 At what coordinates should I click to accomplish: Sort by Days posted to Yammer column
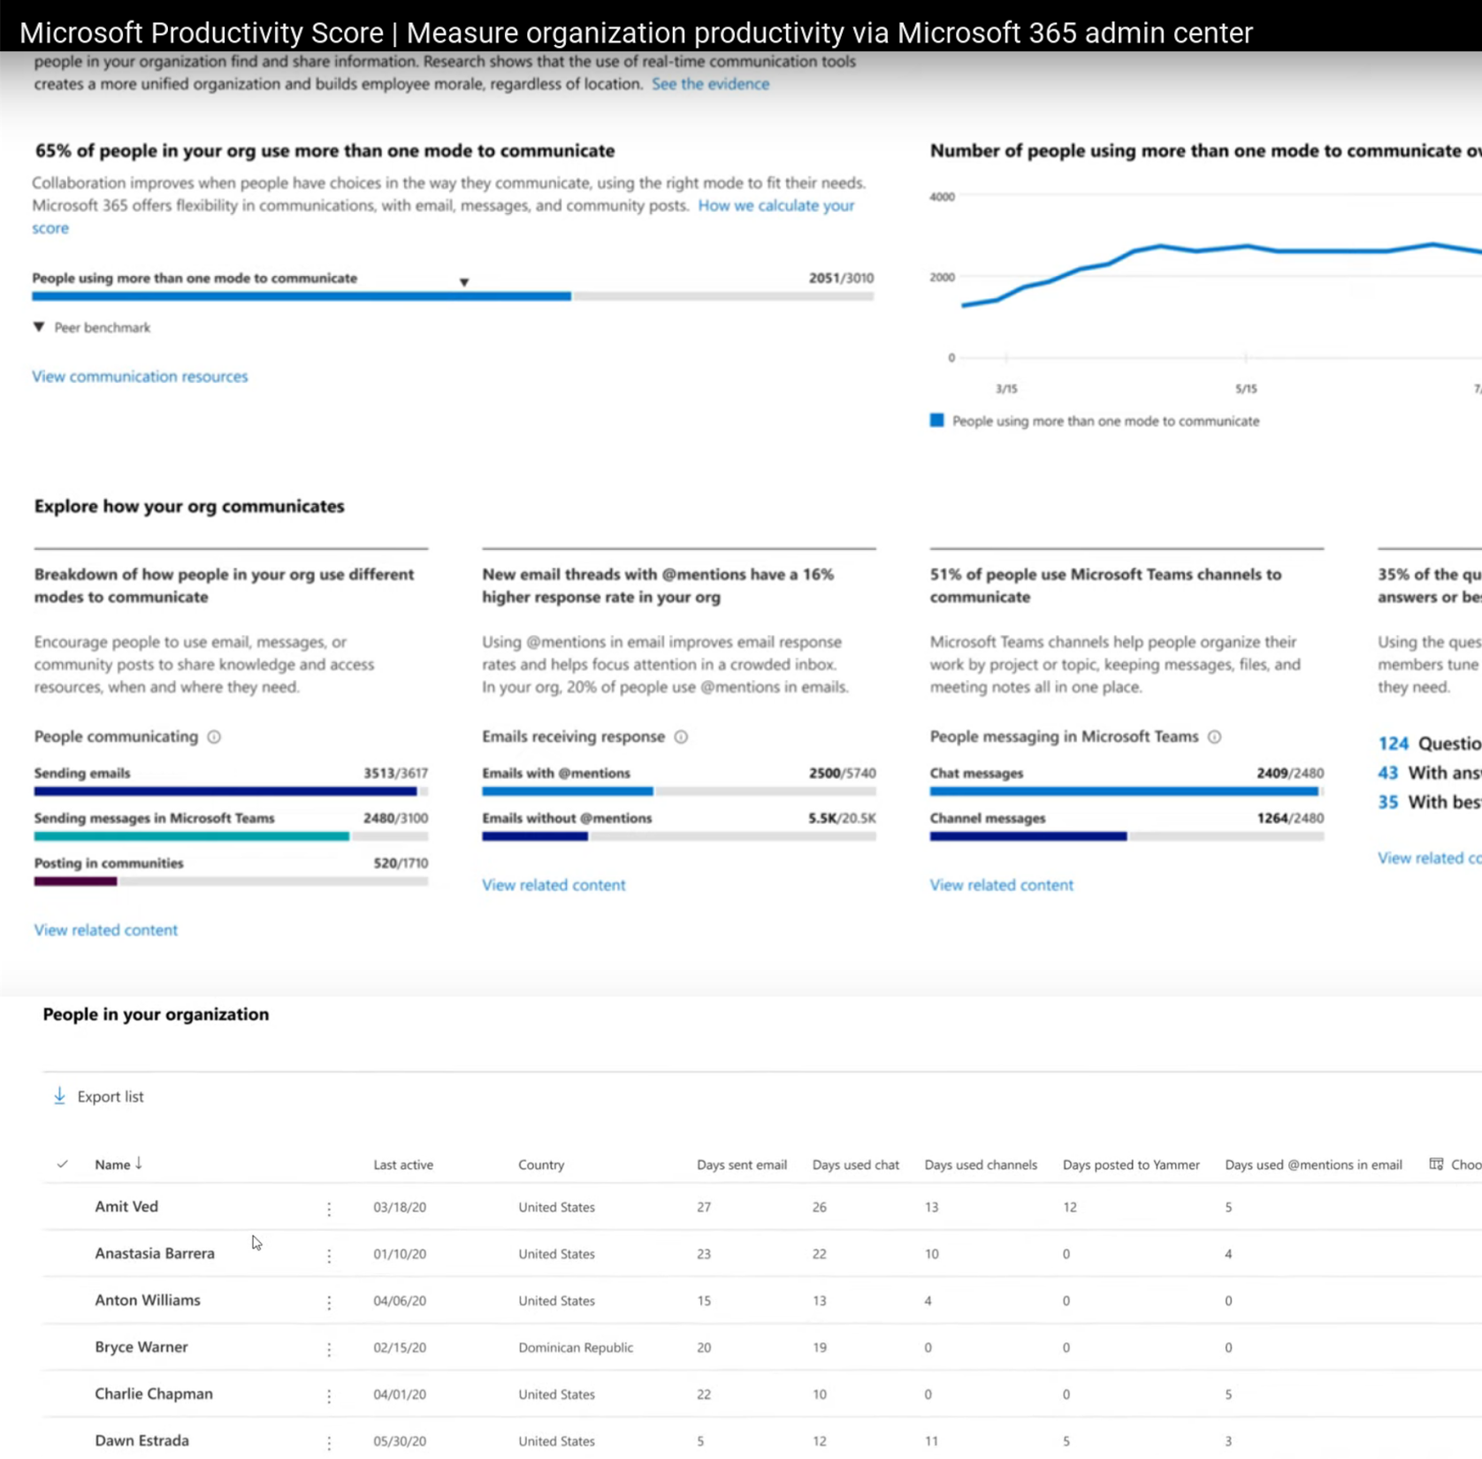1131,1165
